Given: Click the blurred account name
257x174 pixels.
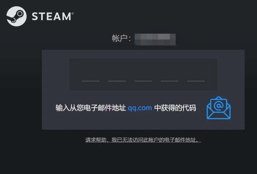Looking at the screenshot, I should (x=155, y=39).
